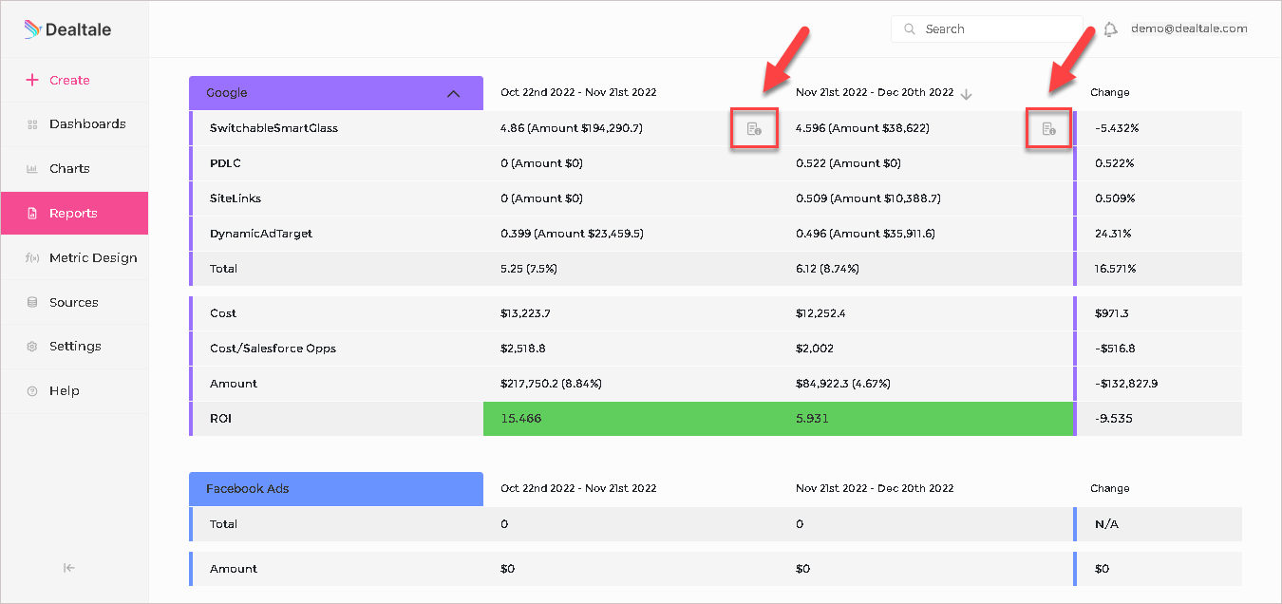Click the Google Total change 16.571%

[x=1117, y=269]
